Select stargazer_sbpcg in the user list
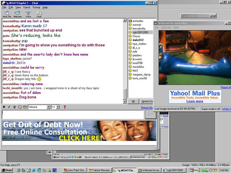This screenshot has width=231, height=173. pos(141,75)
